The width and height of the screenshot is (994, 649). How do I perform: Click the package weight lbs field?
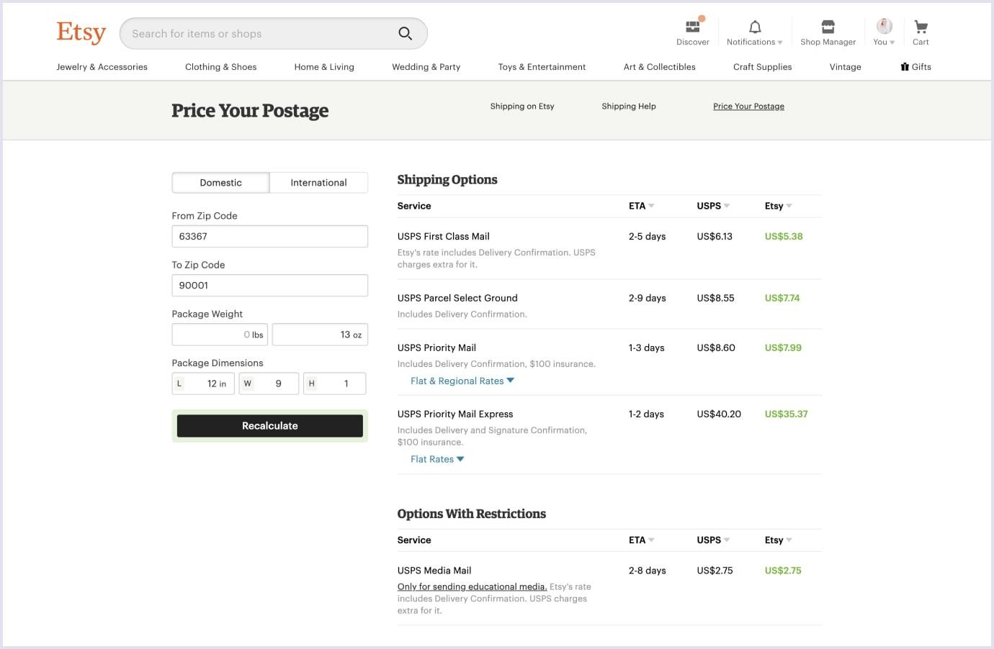coord(220,335)
